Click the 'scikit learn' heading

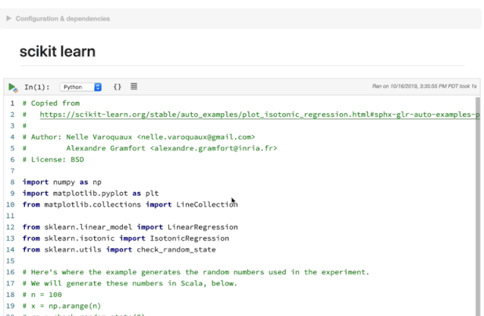pyautogui.click(x=58, y=52)
